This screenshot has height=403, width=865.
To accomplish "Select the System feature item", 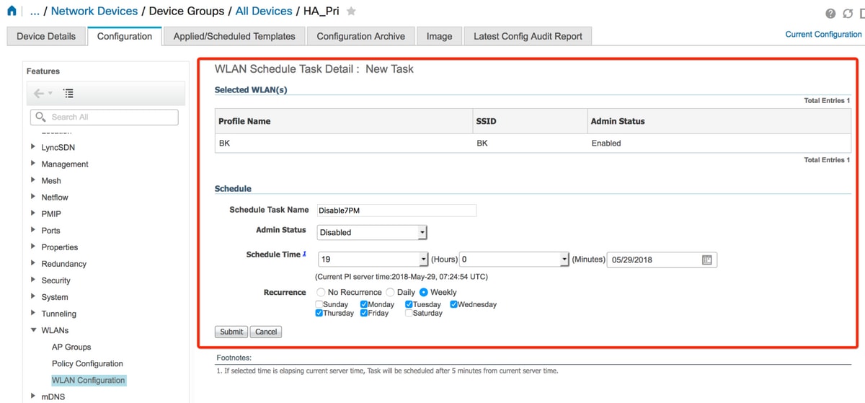I will (55, 297).
